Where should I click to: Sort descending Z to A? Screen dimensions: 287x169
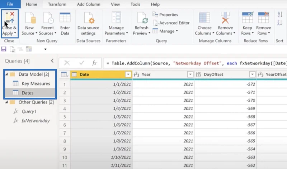tap(280, 23)
